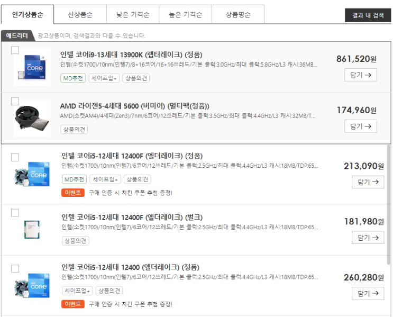The width and height of the screenshot is (393, 317).
Task: Tick checkbox for 12400F 벌크 item
Action: point(15,213)
